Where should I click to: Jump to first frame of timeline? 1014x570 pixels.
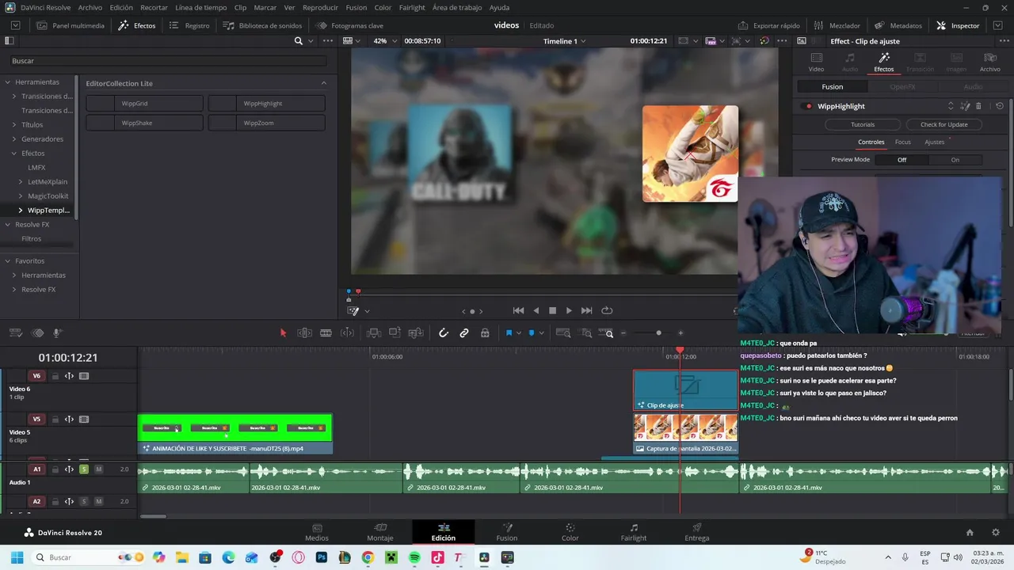click(x=518, y=311)
